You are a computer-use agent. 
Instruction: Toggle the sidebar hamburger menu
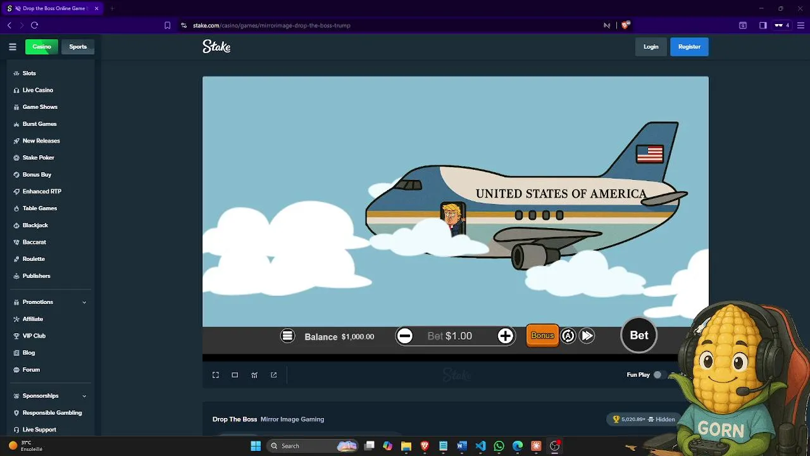[13, 47]
